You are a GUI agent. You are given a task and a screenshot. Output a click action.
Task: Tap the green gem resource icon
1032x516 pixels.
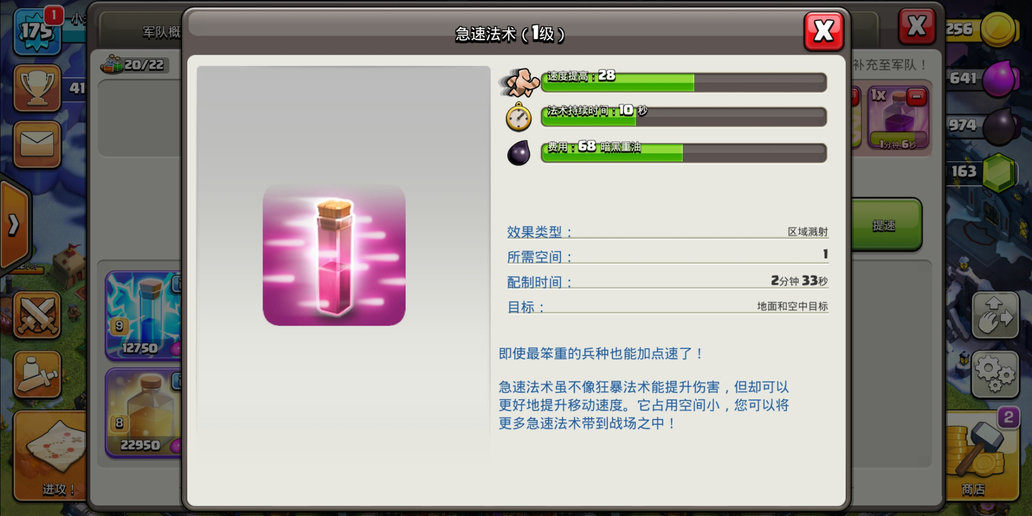click(999, 173)
